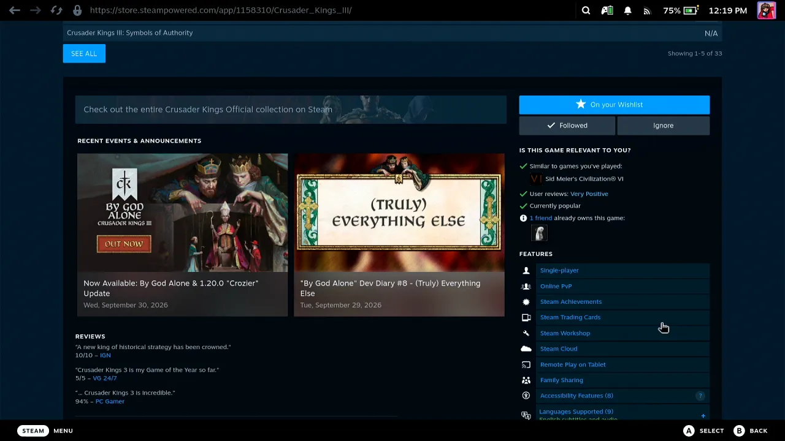Click the friend's avatar who owns this game
785x441 pixels.
pyautogui.click(x=540, y=233)
